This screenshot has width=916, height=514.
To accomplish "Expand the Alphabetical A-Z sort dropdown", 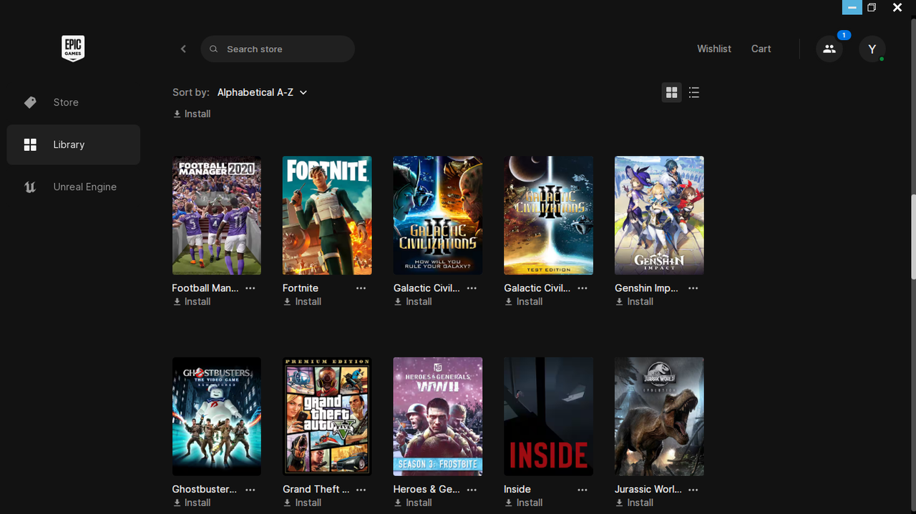I will click(x=262, y=92).
